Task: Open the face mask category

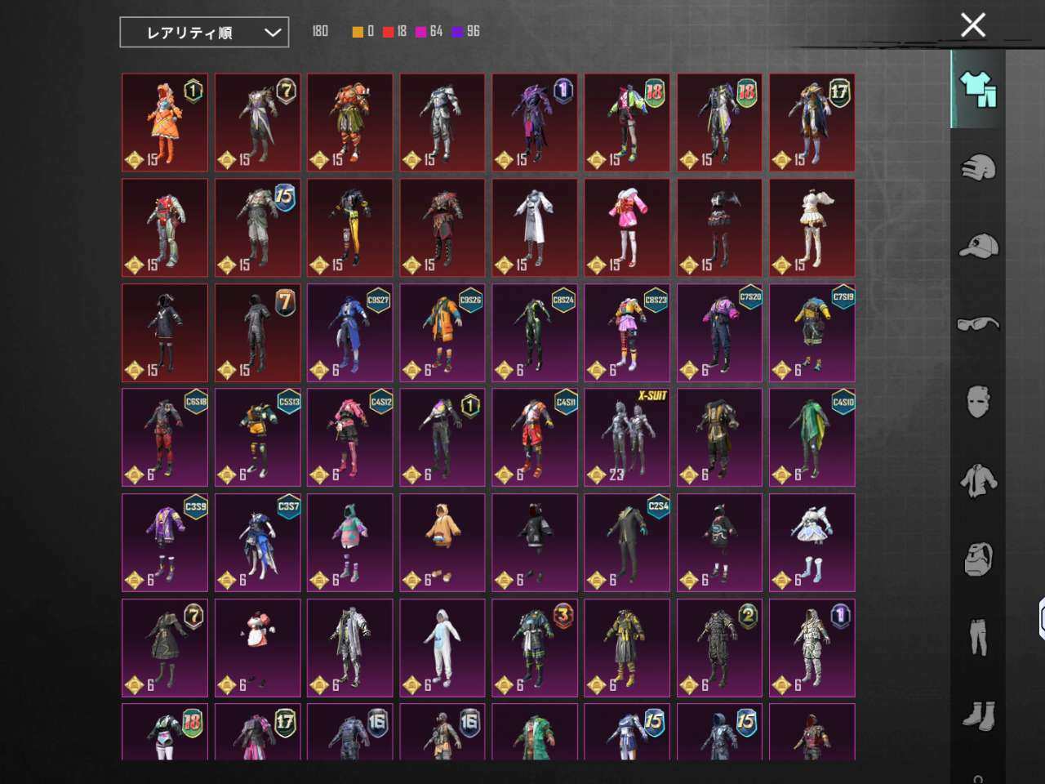Action: pyautogui.click(x=978, y=402)
